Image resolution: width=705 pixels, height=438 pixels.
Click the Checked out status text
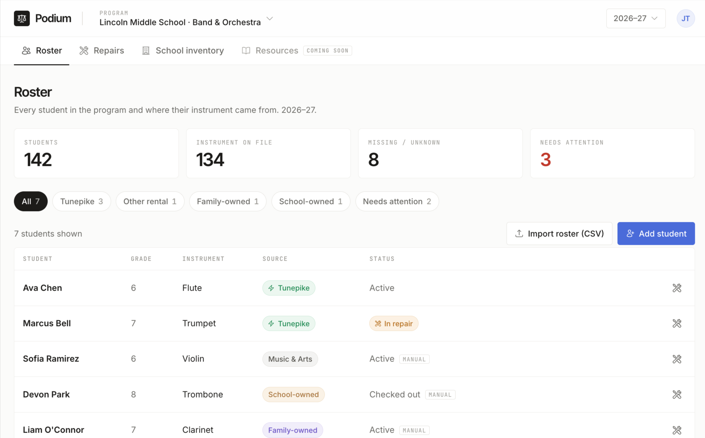pyautogui.click(x=395, y=395)
